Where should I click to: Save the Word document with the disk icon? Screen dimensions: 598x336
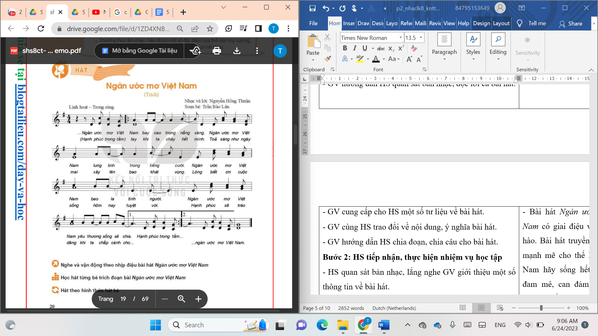[312, 8]
